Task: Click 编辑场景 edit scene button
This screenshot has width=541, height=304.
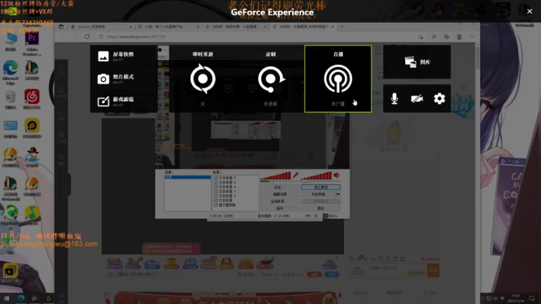Action: tap(280, 195)
